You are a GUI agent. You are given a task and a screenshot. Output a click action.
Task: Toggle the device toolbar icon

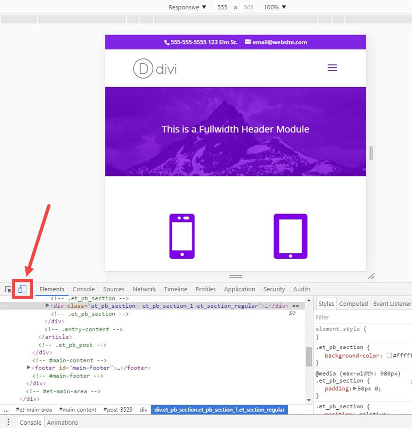[22, 289]
